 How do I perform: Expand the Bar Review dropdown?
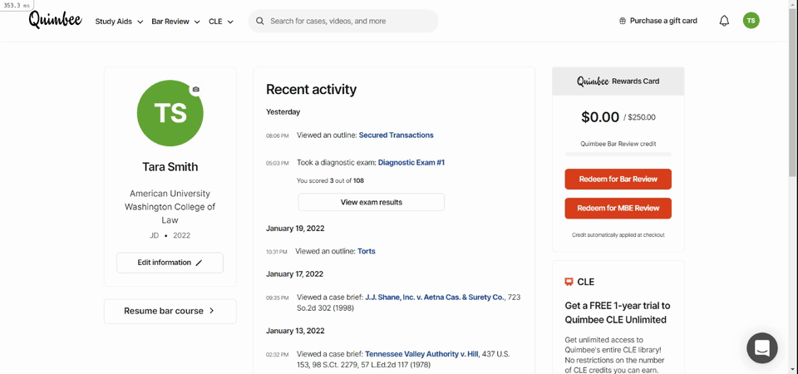(175, 22)
